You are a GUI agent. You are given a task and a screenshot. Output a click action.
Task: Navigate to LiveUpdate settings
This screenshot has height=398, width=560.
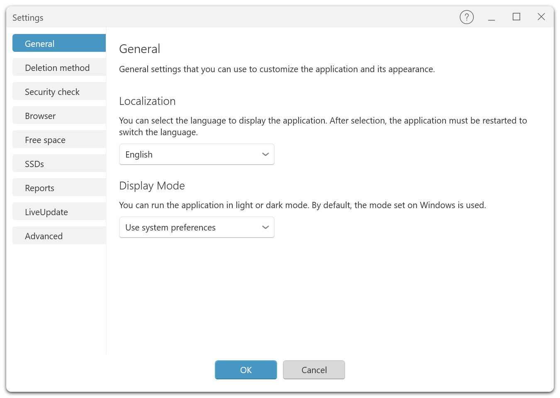(x=59, y=212)
